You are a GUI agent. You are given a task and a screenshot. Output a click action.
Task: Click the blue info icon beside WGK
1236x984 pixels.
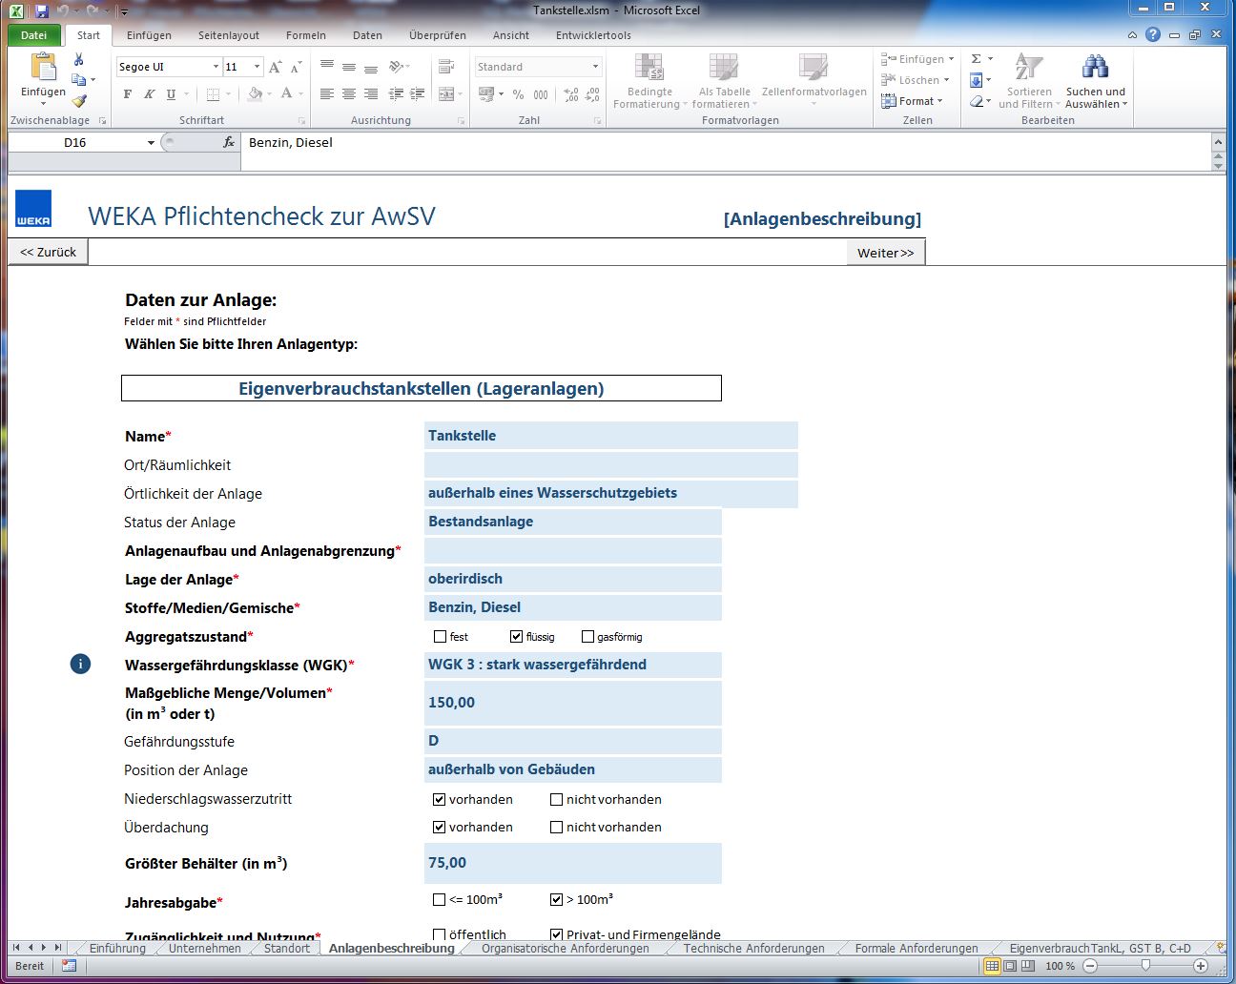(81, 664)
